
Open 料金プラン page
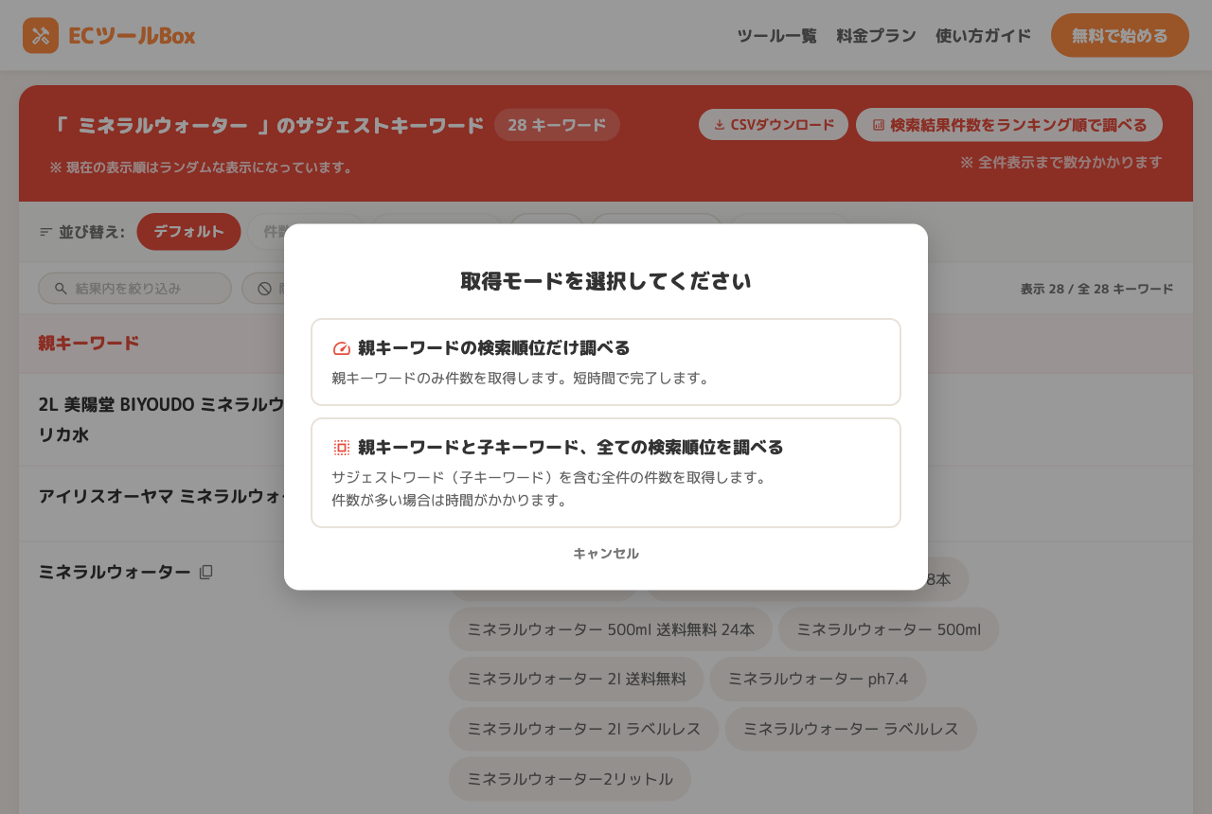point(876,36)
